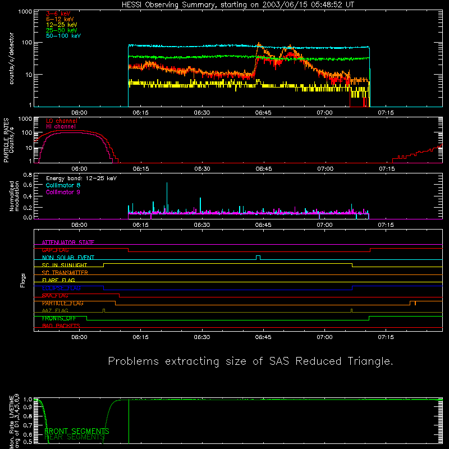Select the 6-12 keV legend label
The width and height of the screenshot is (449, 449).
point(59,19)
